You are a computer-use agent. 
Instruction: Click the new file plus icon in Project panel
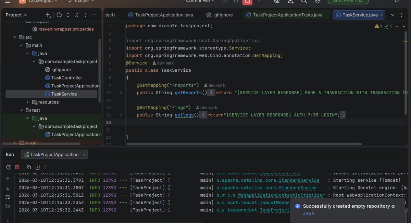coord(48,15)
